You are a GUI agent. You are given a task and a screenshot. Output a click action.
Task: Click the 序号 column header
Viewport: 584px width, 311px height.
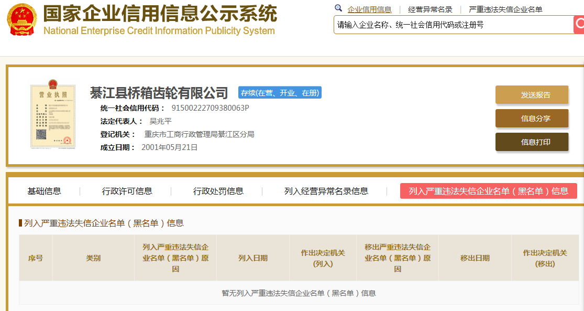pyautogui.click(x=36, y=258)
